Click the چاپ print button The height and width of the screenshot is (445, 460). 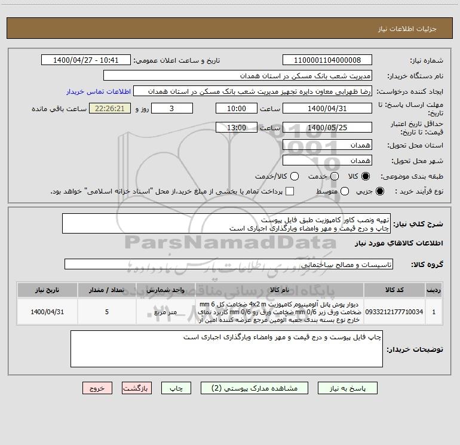(x=176, y=388)
